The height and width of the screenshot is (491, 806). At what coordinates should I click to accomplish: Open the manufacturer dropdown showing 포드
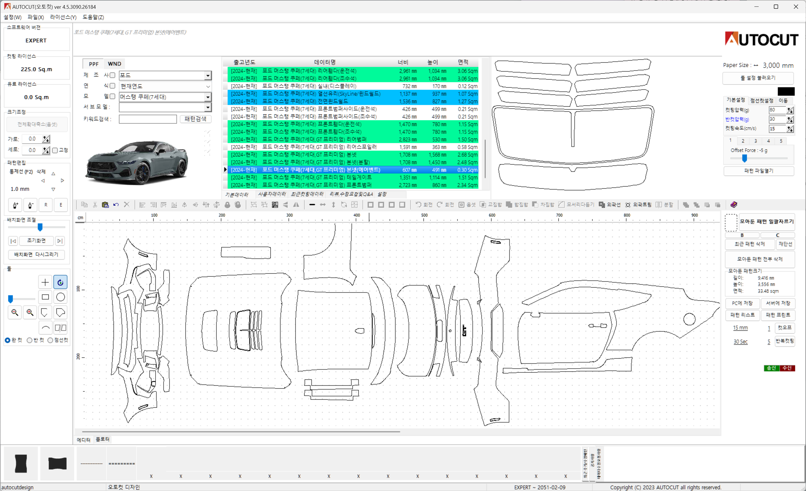165,76
